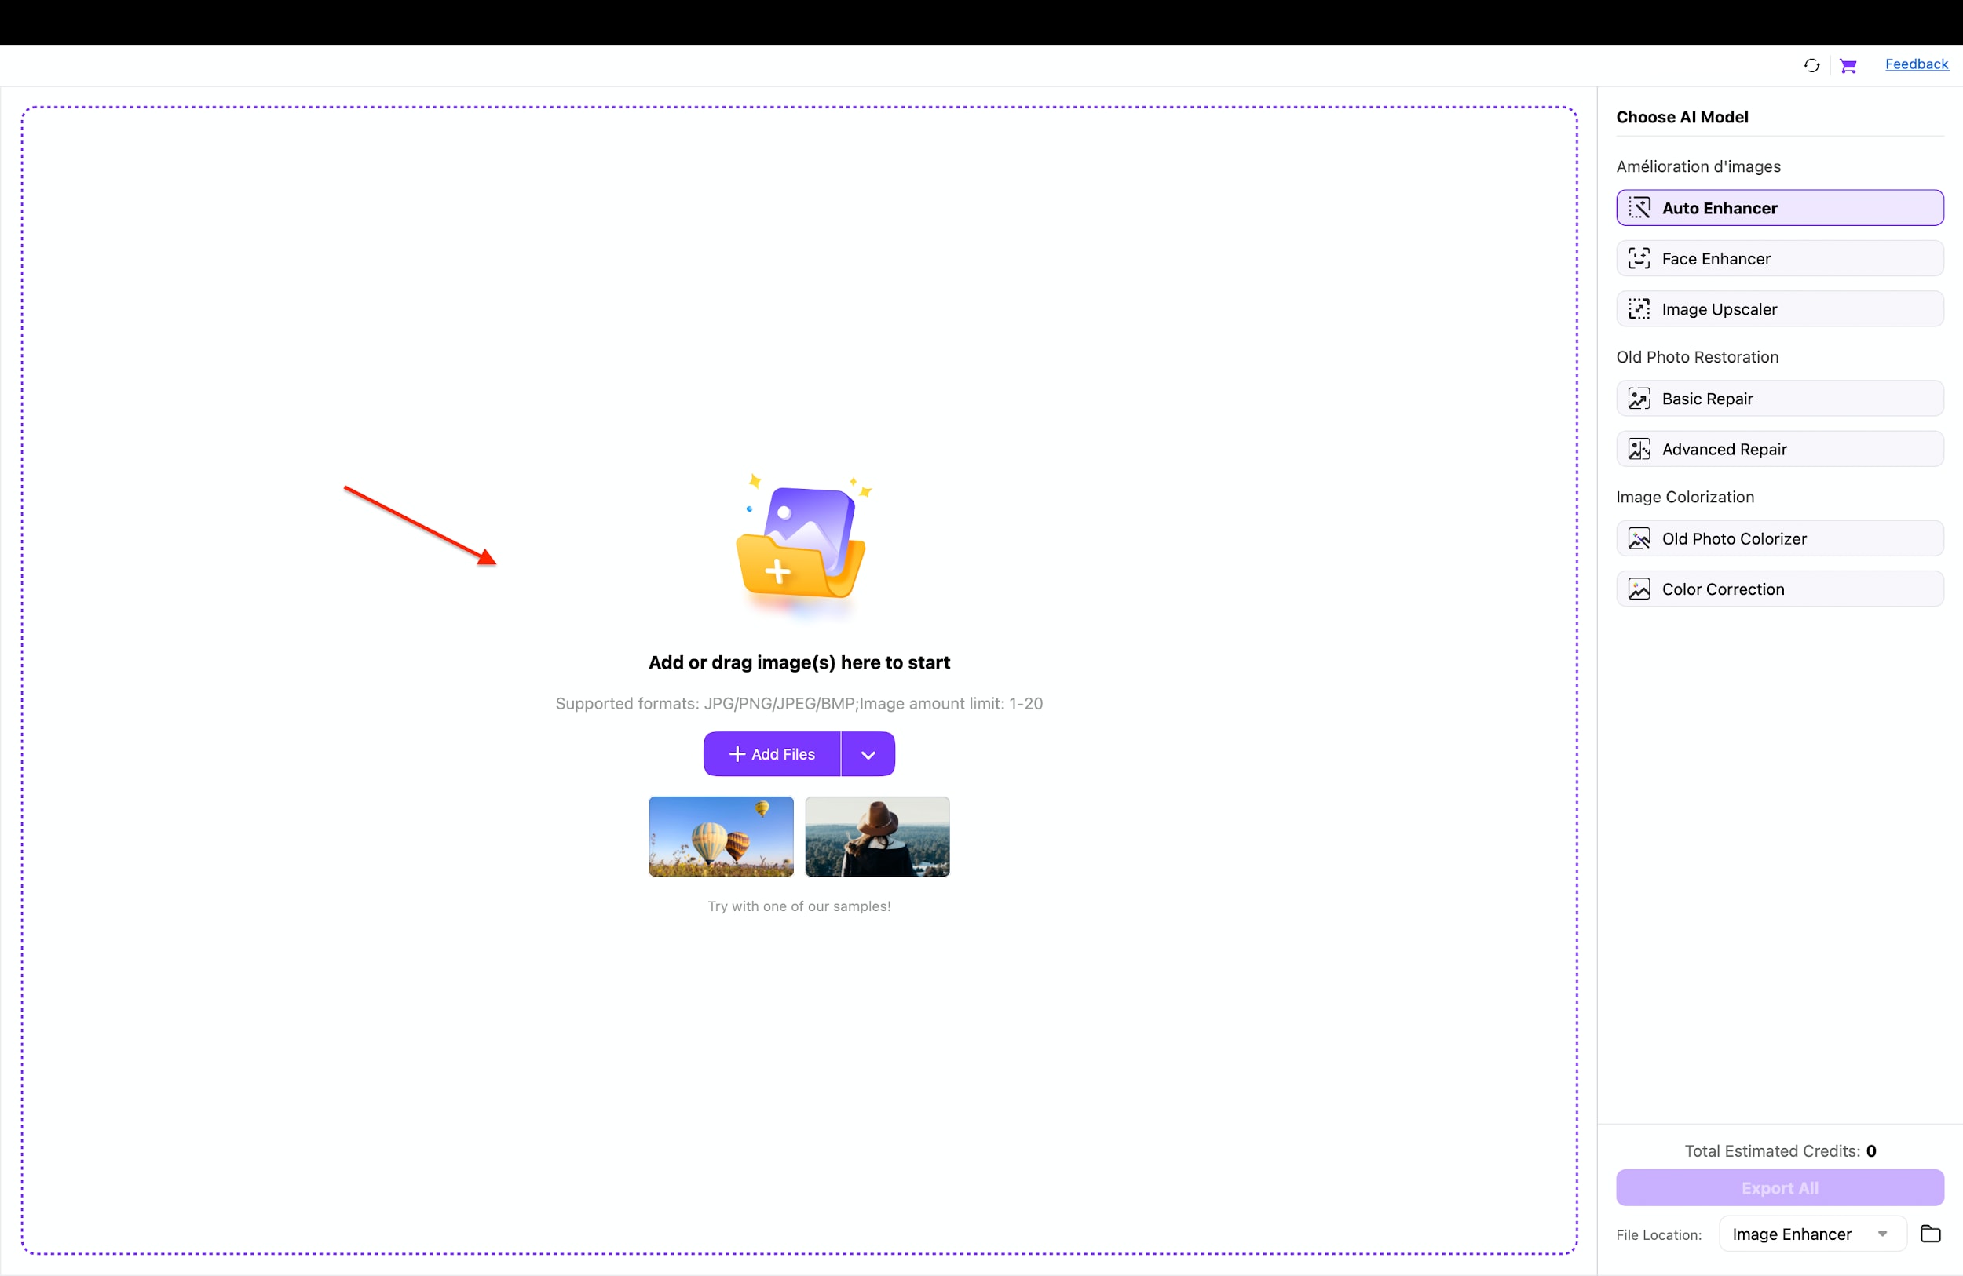Try the woman with hat sample image

(877, 836)
